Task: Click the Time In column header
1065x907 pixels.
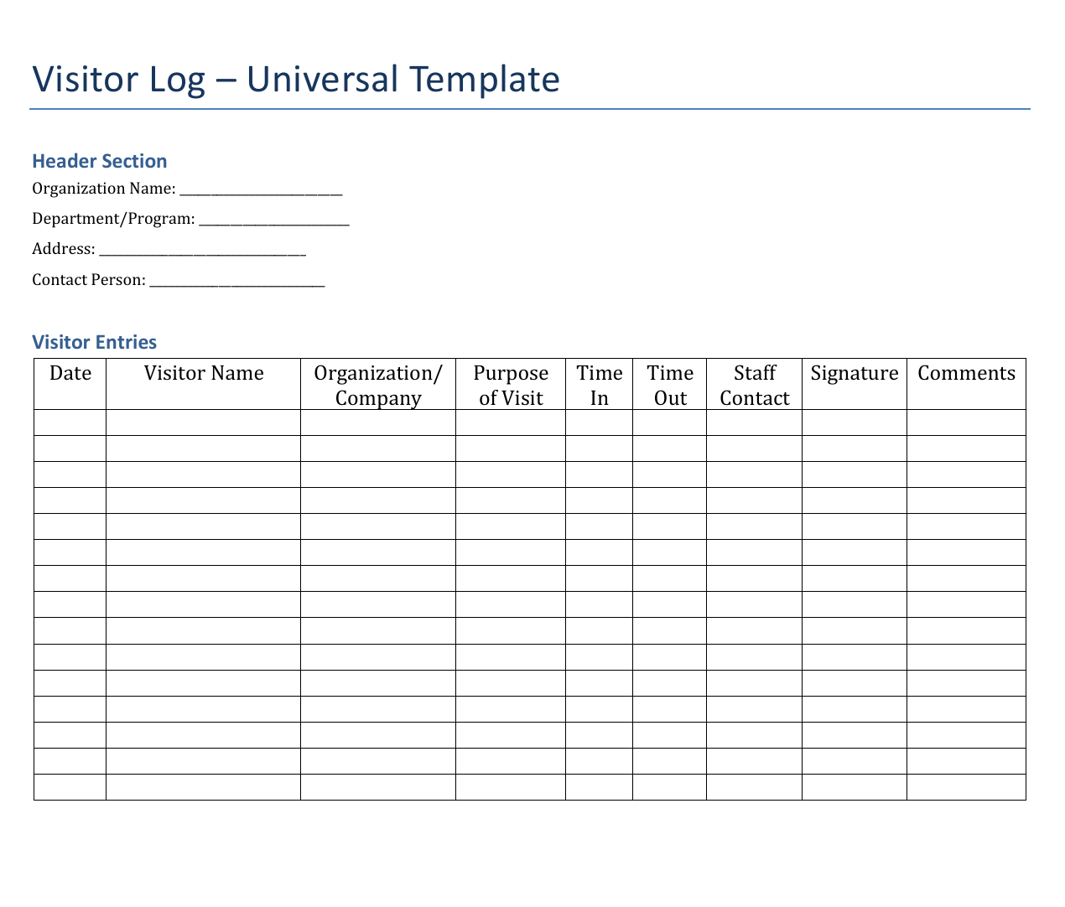Action: (599, 385)
